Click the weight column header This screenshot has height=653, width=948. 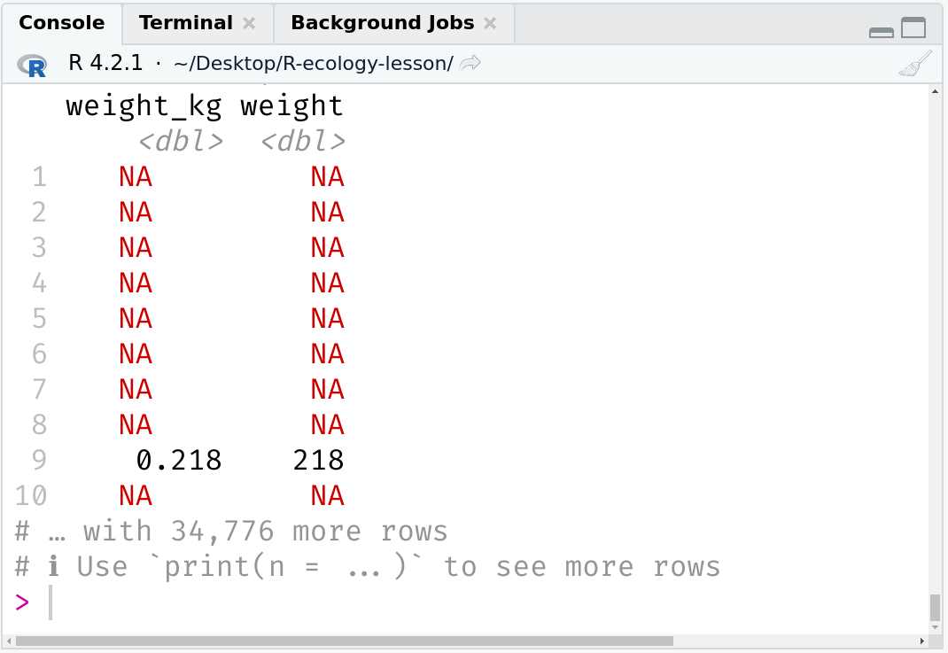292,106
